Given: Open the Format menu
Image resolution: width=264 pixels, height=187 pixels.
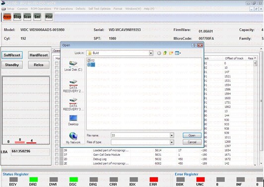Looking at the screenshot, I should [x=118, y=9].
